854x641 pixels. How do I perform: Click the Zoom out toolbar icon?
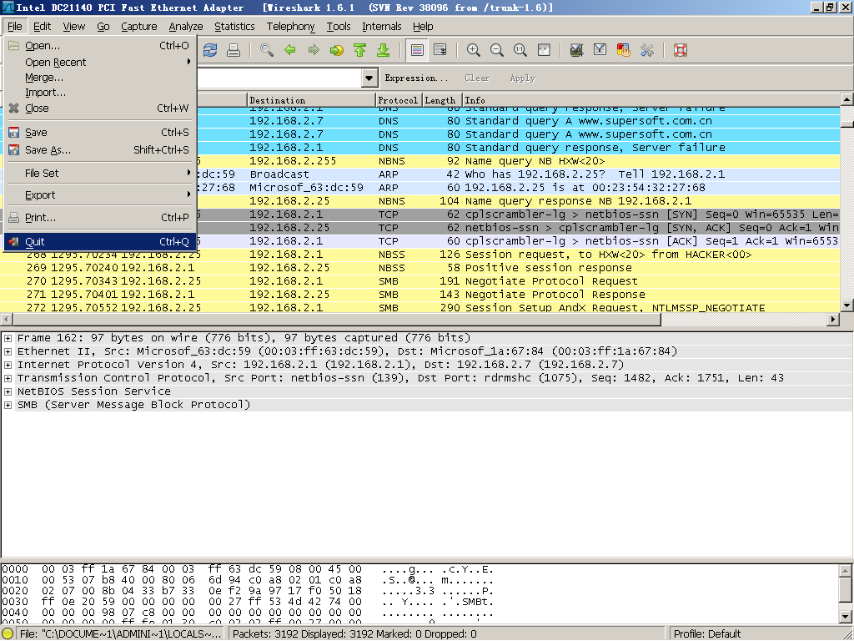point(497,50)
